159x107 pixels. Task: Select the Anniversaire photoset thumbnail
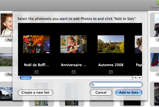pyautogui.click(x=74, y=44)
